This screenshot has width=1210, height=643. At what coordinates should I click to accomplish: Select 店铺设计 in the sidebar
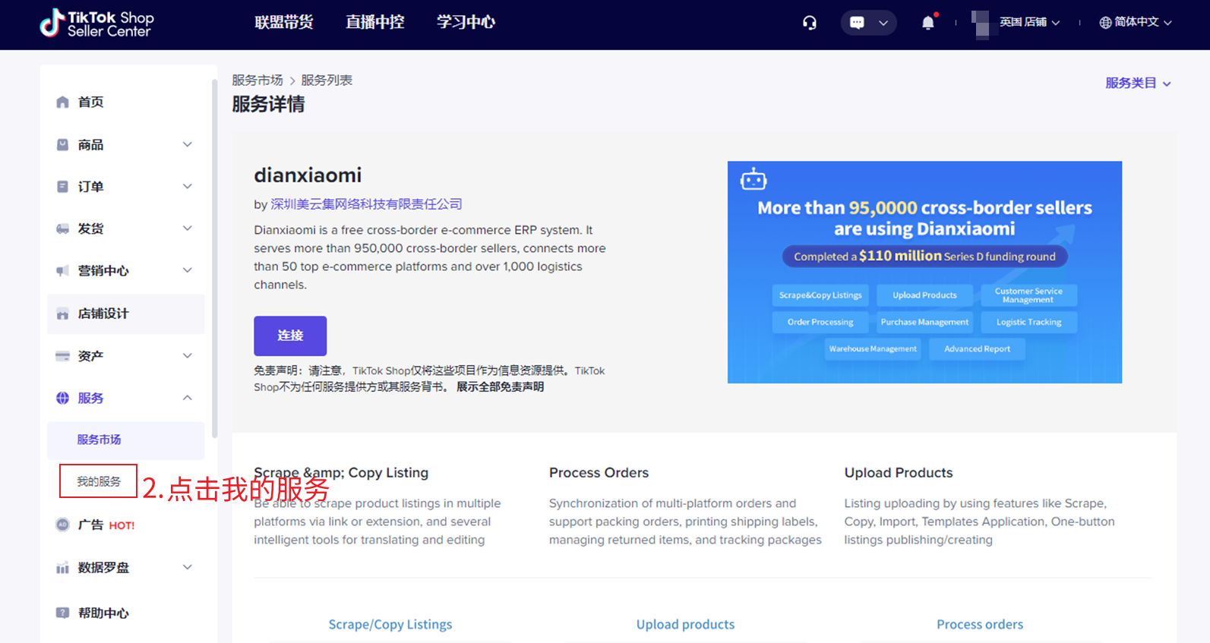pos(126,314)
